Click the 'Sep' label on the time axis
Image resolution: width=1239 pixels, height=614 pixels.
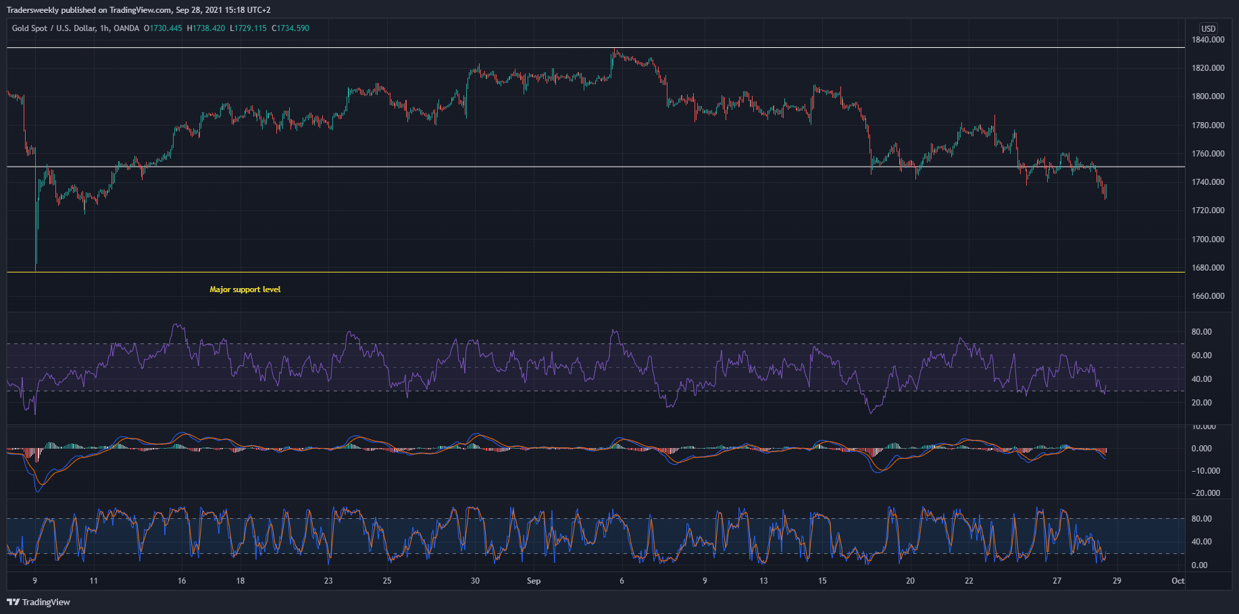click(534, 581)
